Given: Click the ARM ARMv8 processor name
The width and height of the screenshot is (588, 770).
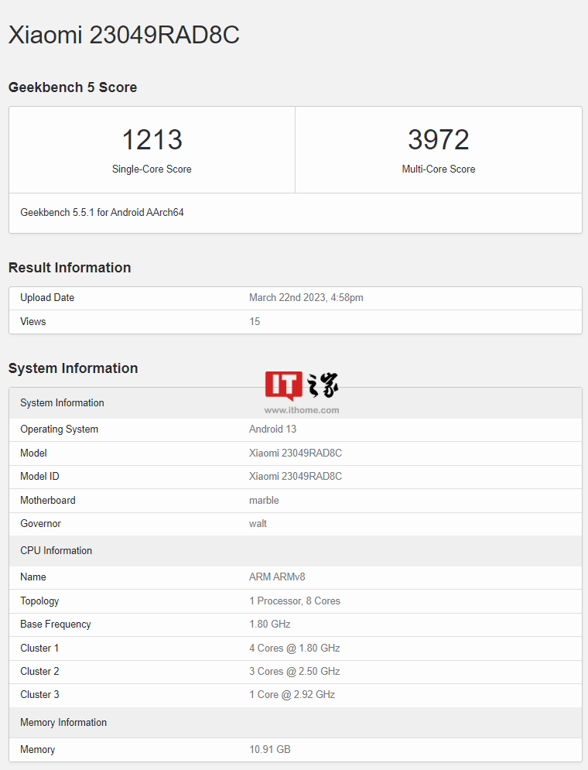Looking at the screenshot, I should point(277,577).
